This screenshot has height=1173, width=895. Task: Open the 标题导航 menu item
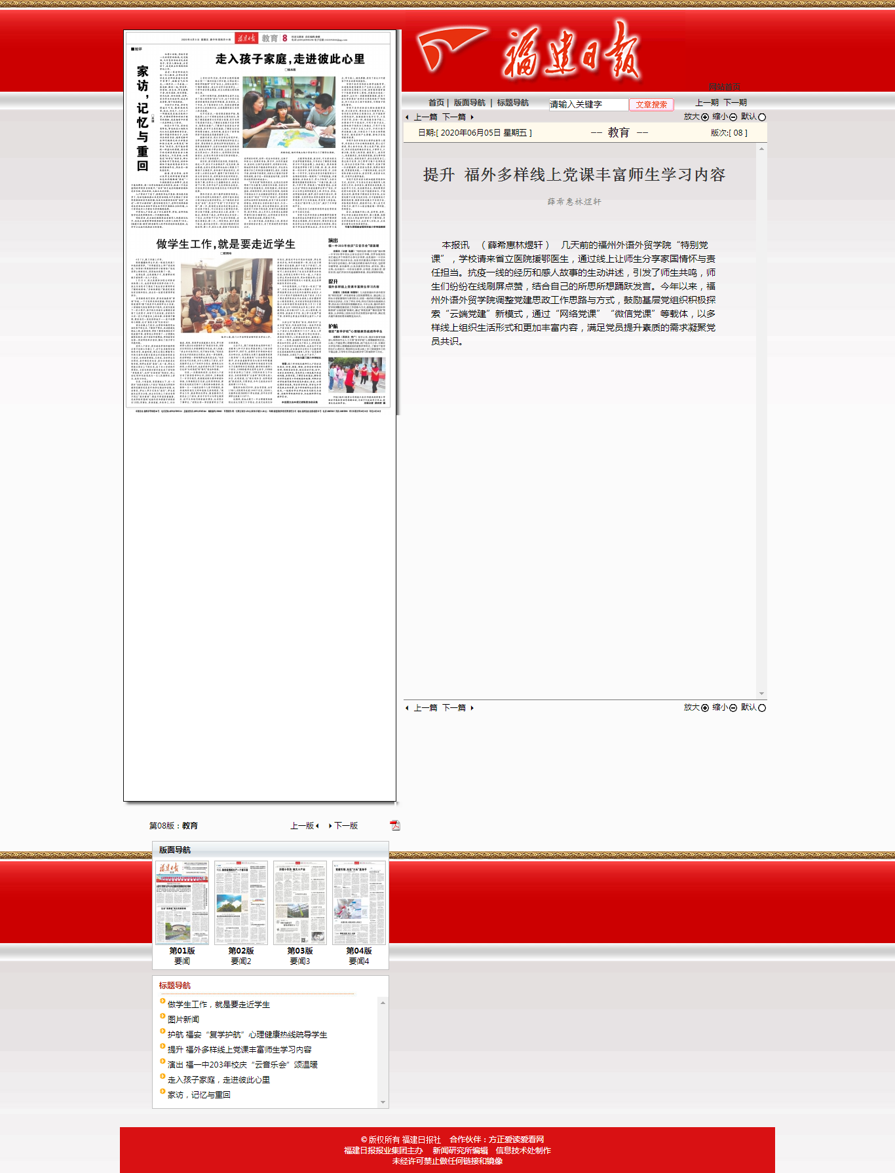click(512, 103)
